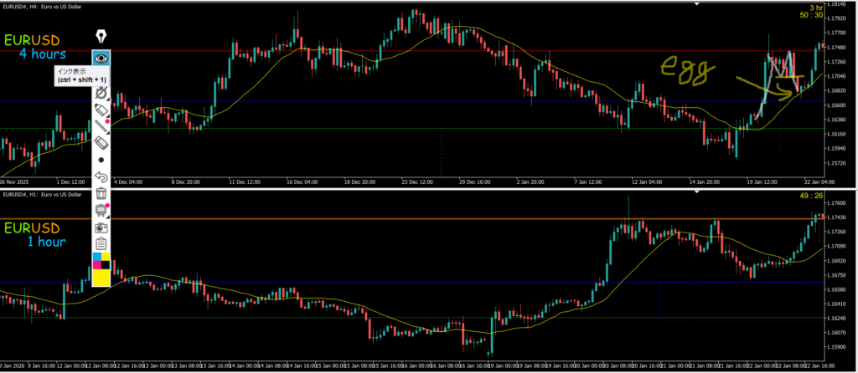Click the chart shift triangle marker at top
The height and width of the screenshot is (373, 858).
pyautogui.click(x=697, y=4)
